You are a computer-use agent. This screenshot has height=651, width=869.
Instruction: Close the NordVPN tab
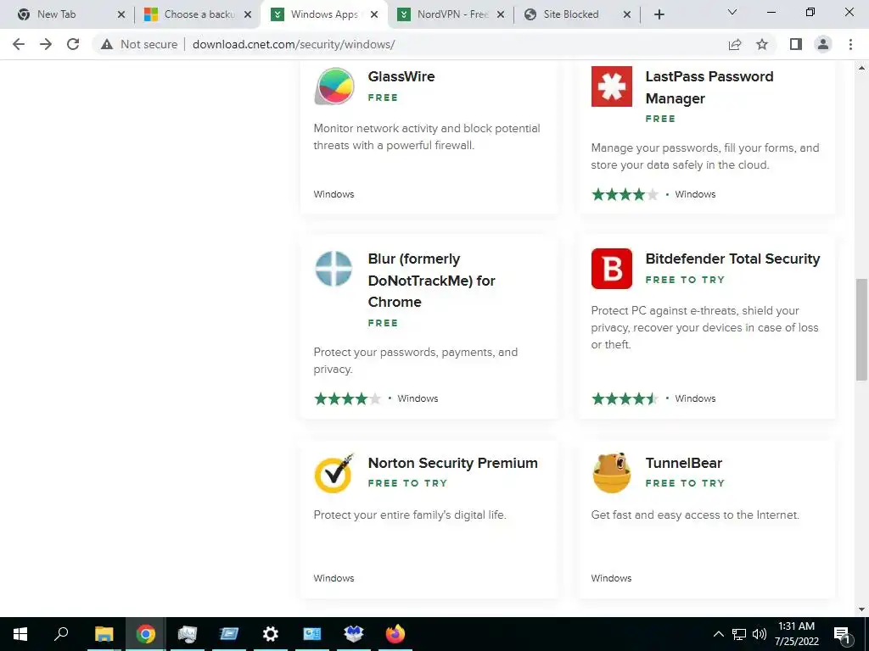[501, 14]
